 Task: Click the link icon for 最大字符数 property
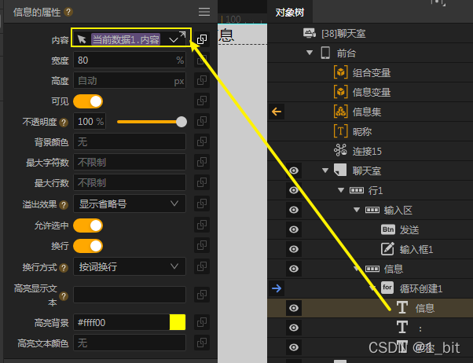click(x=202, y=162)
